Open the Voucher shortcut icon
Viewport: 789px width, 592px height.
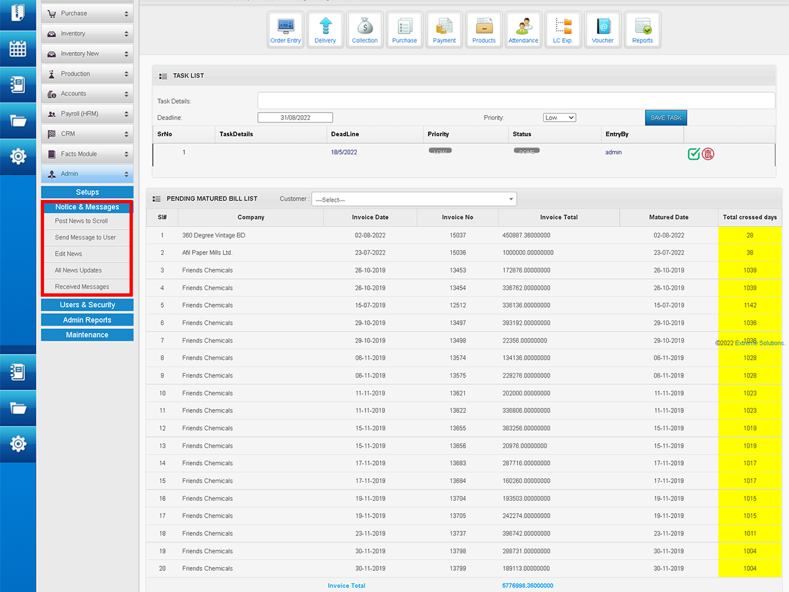pyautogui.click(x=602, y=30)
